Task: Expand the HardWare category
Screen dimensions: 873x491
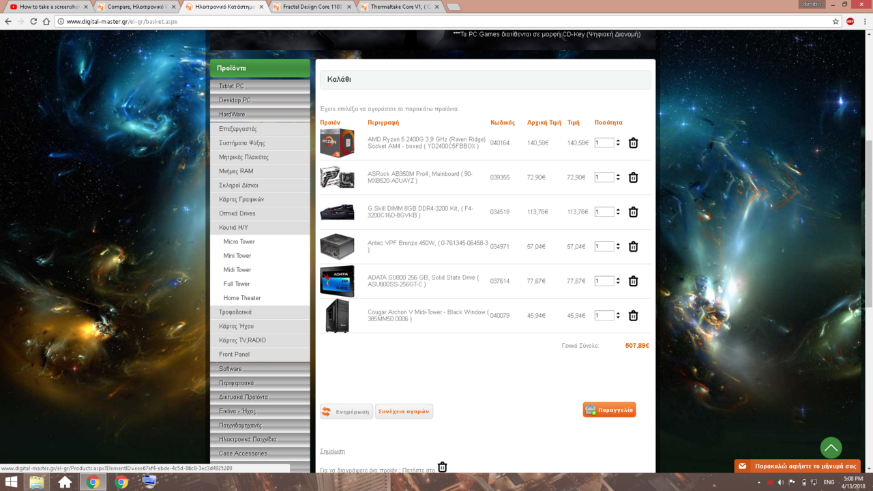Action: 260,115
